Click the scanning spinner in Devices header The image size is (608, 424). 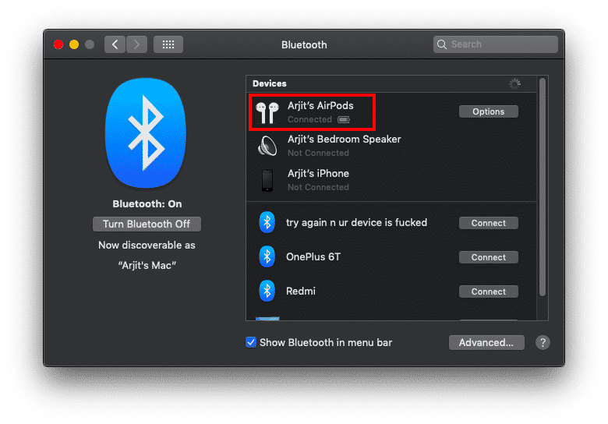pyautogui.click(x=514, y=83)
